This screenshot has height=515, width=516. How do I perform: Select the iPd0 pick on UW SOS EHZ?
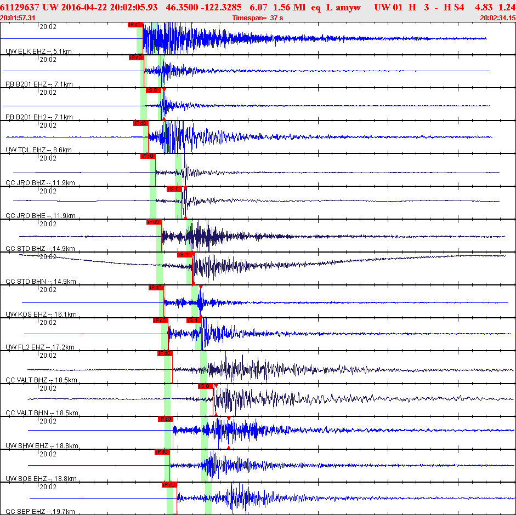[x=162, y=452]
